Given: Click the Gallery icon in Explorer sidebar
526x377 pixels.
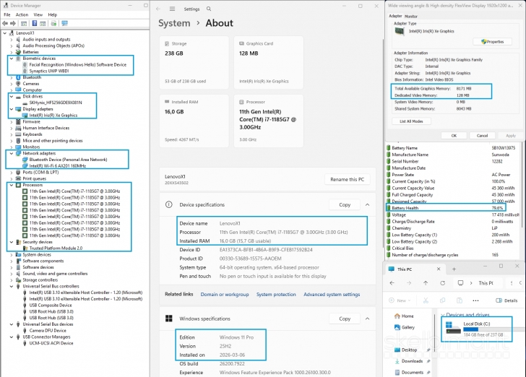Looking at the screenshot, I should [397, 327].
